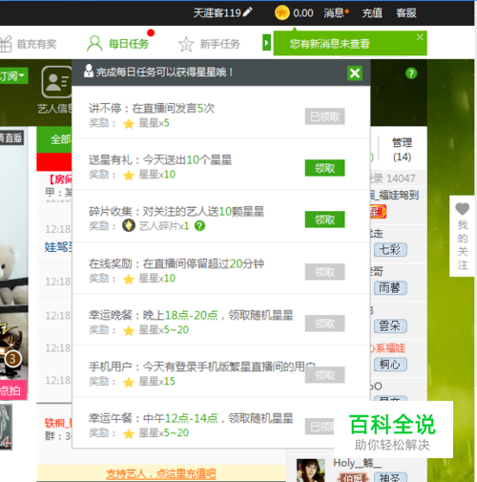
Task: Select the 全部 chat tab
Action: 54,139
